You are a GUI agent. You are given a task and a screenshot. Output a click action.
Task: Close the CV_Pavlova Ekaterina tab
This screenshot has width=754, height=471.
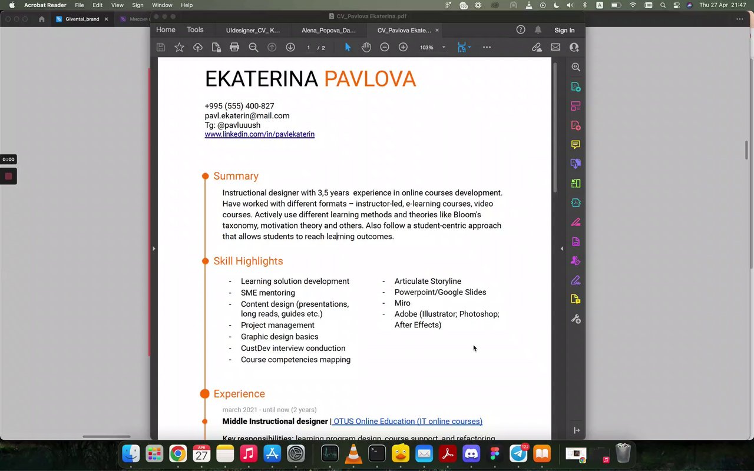coord(437,30)
